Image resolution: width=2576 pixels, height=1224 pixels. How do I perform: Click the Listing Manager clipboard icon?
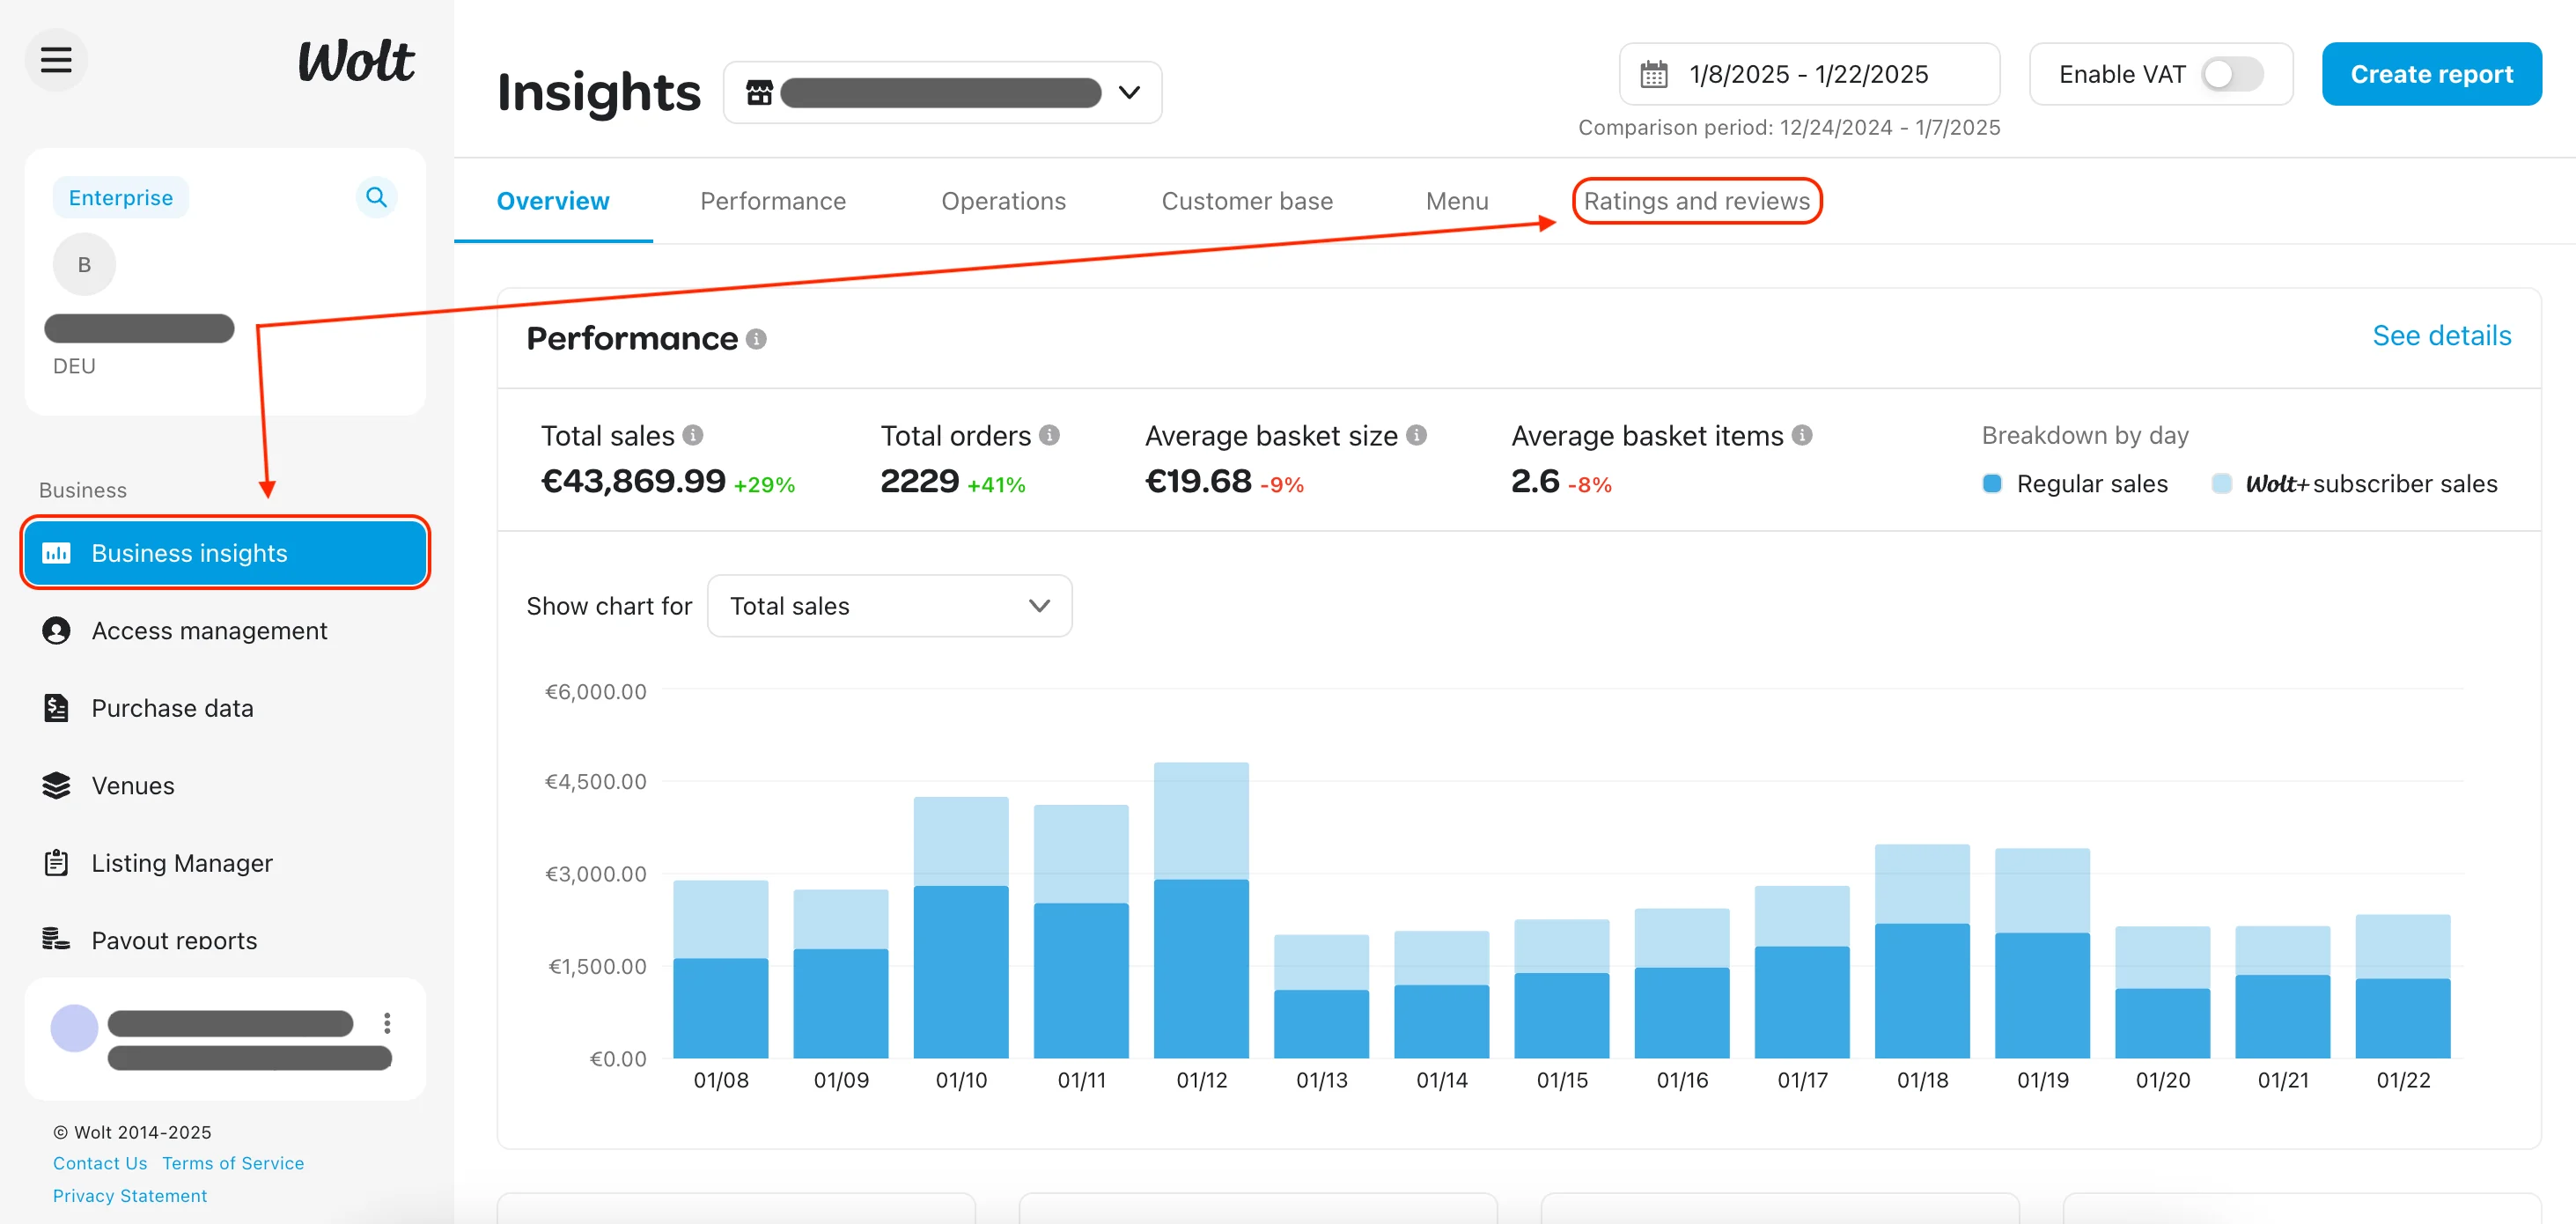point(56,863)
